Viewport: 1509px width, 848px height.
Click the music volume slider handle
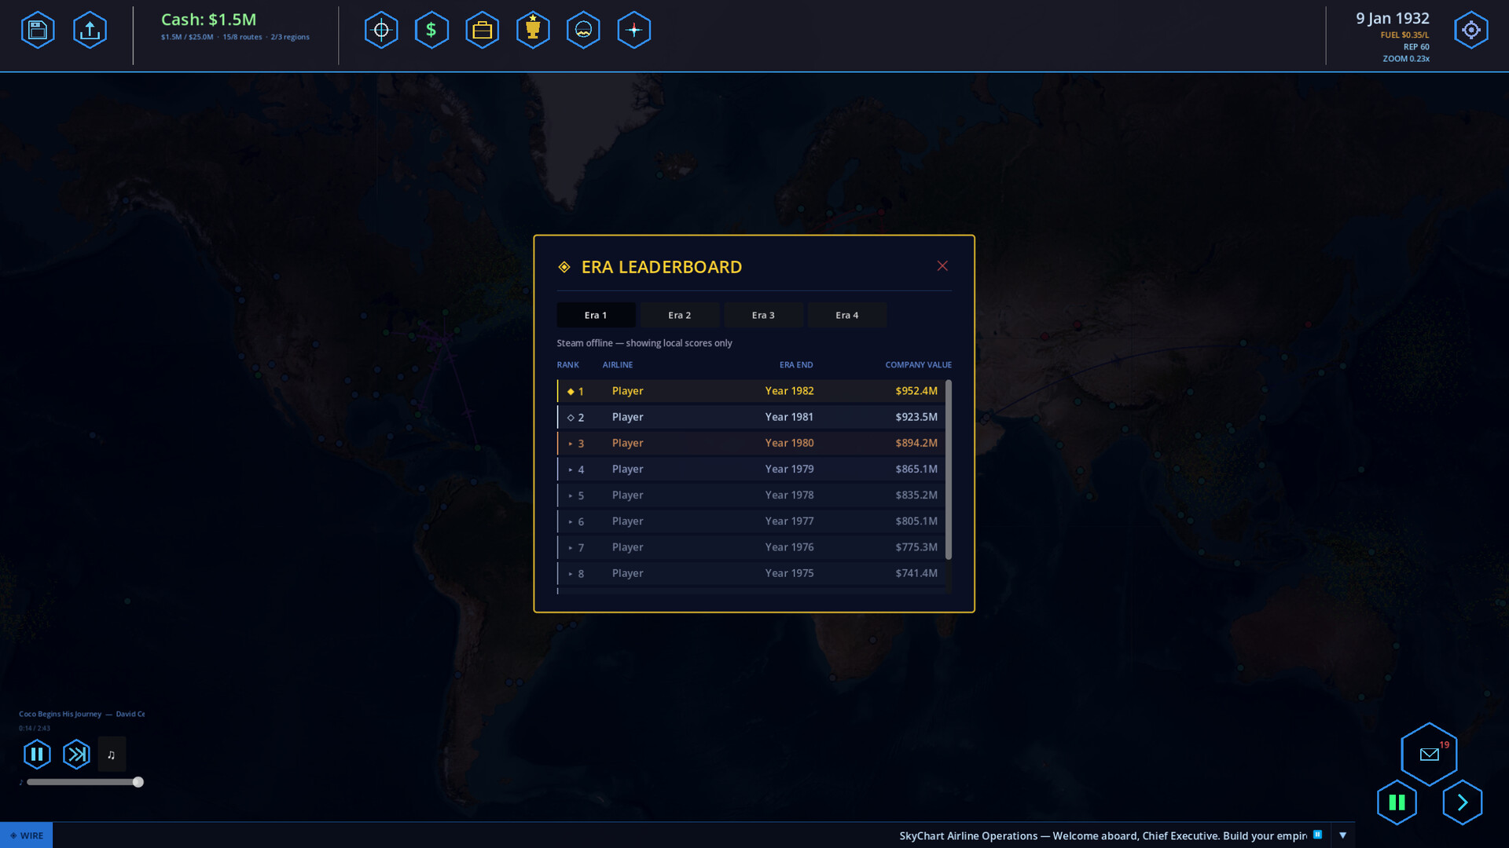coord(138,782)
